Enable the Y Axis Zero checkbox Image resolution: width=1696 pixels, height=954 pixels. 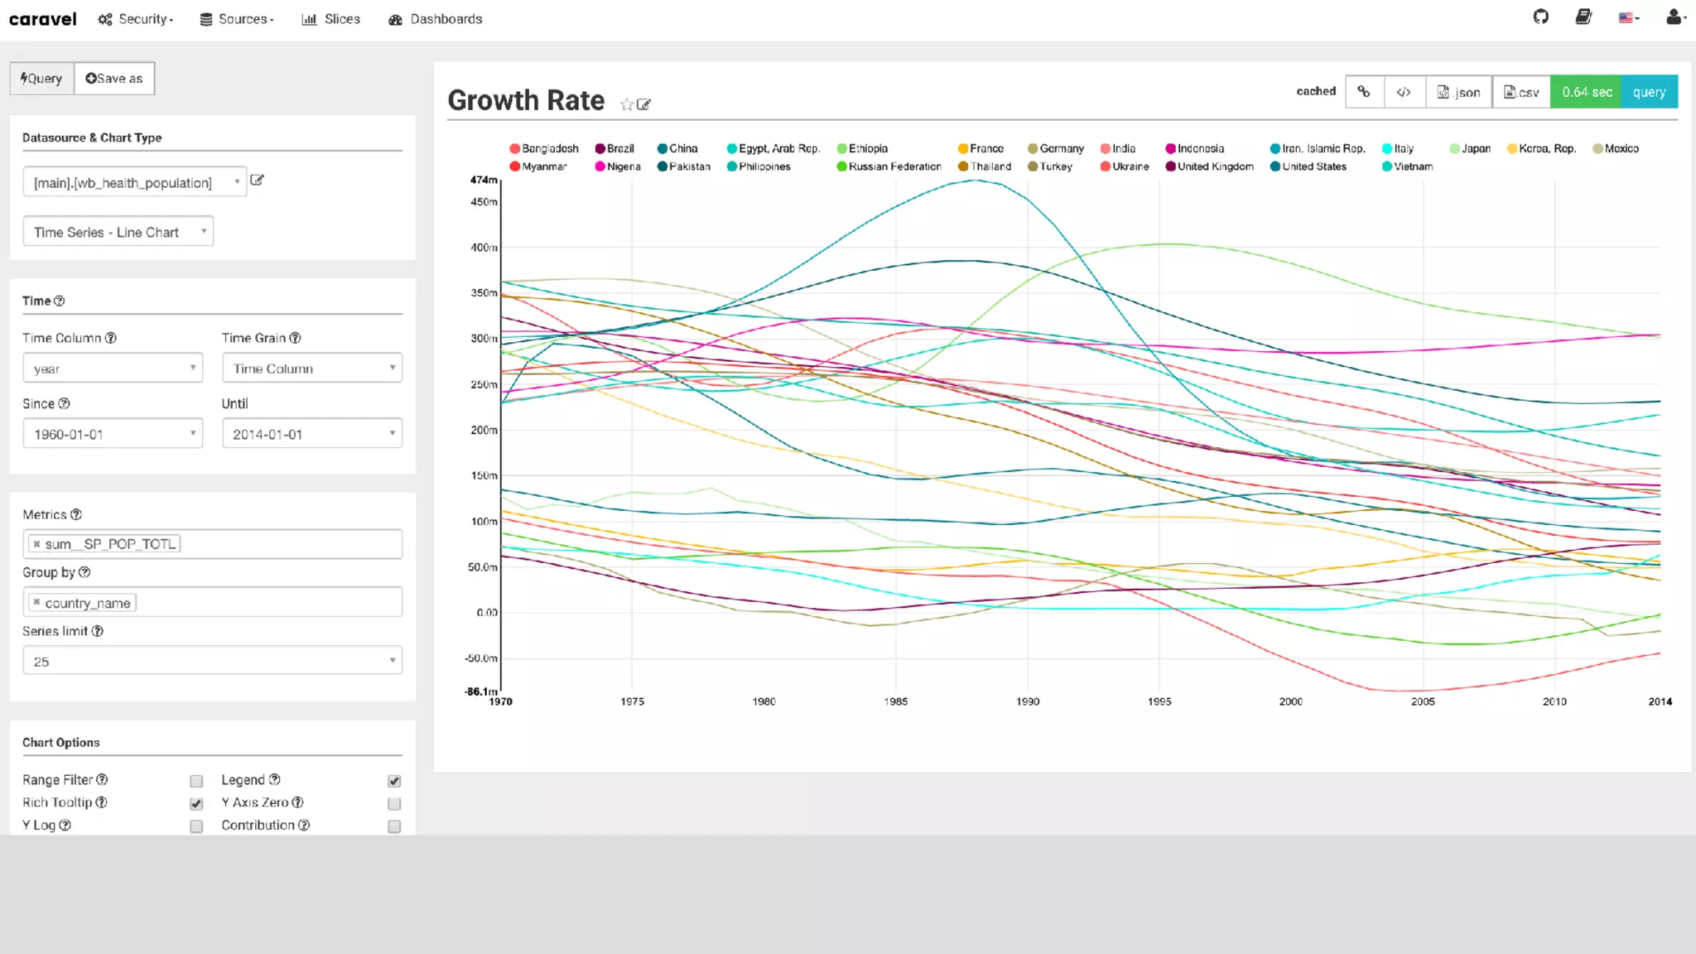click(x=394, y=803)
